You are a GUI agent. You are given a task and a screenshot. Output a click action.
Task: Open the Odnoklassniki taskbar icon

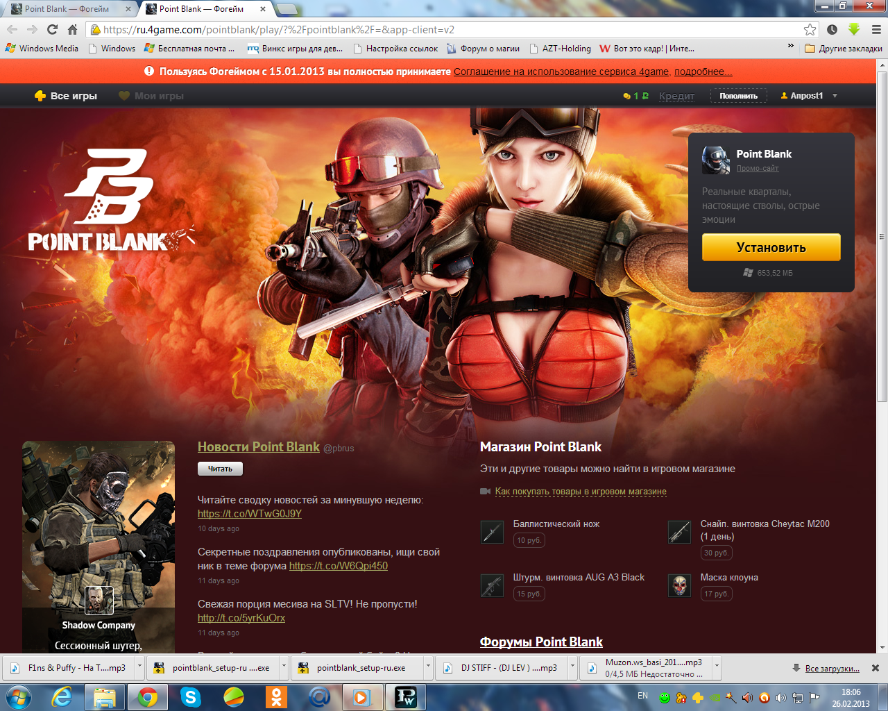tap(276, 697)
